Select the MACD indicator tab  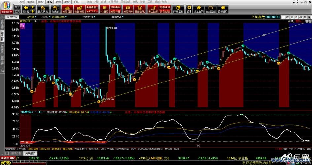click(168, 149)
